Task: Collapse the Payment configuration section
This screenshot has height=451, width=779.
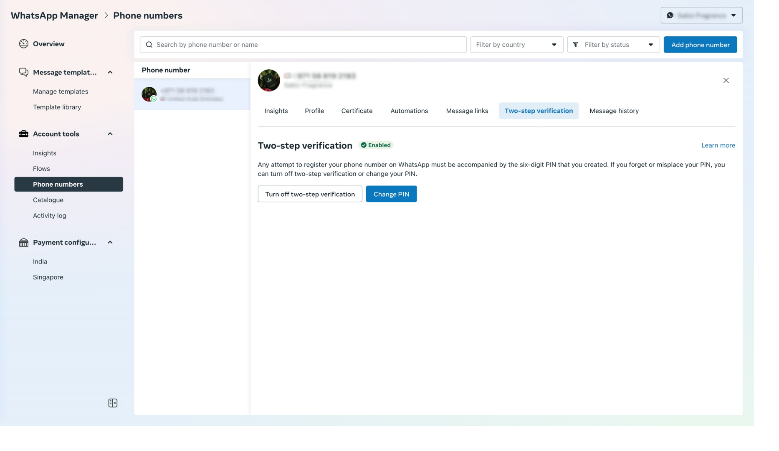Action: (110, 243)
